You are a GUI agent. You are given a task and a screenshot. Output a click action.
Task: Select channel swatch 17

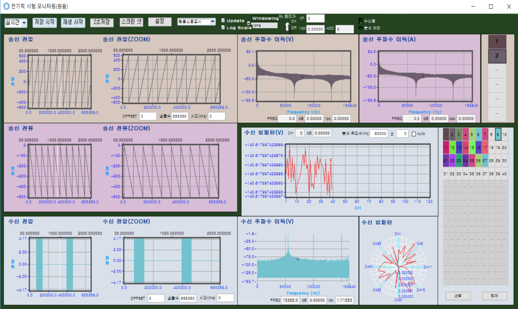pyautogui.click(x=485, y=147)
